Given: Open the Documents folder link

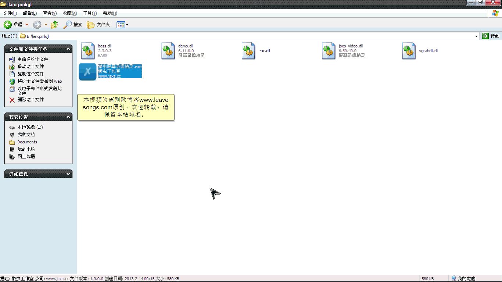Looking at the screenshot, I should 27,142.
